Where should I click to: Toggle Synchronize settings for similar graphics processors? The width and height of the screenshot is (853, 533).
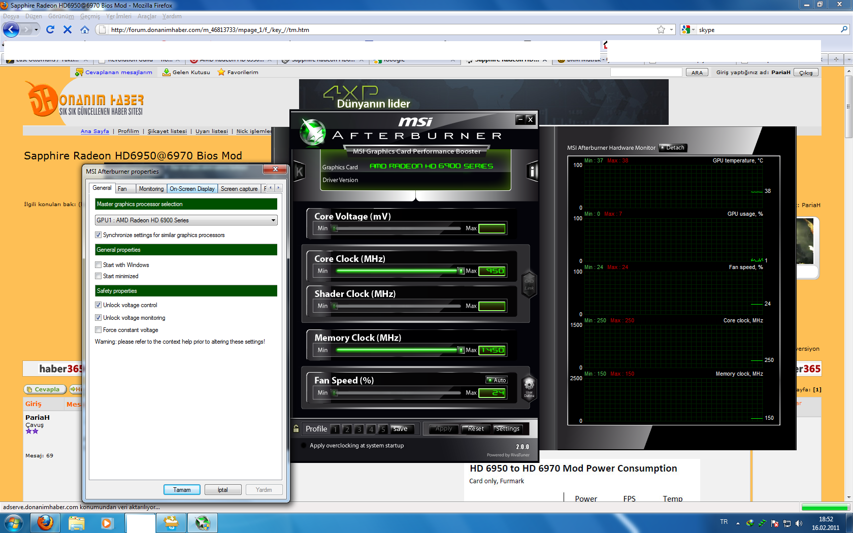coord(98,235)
